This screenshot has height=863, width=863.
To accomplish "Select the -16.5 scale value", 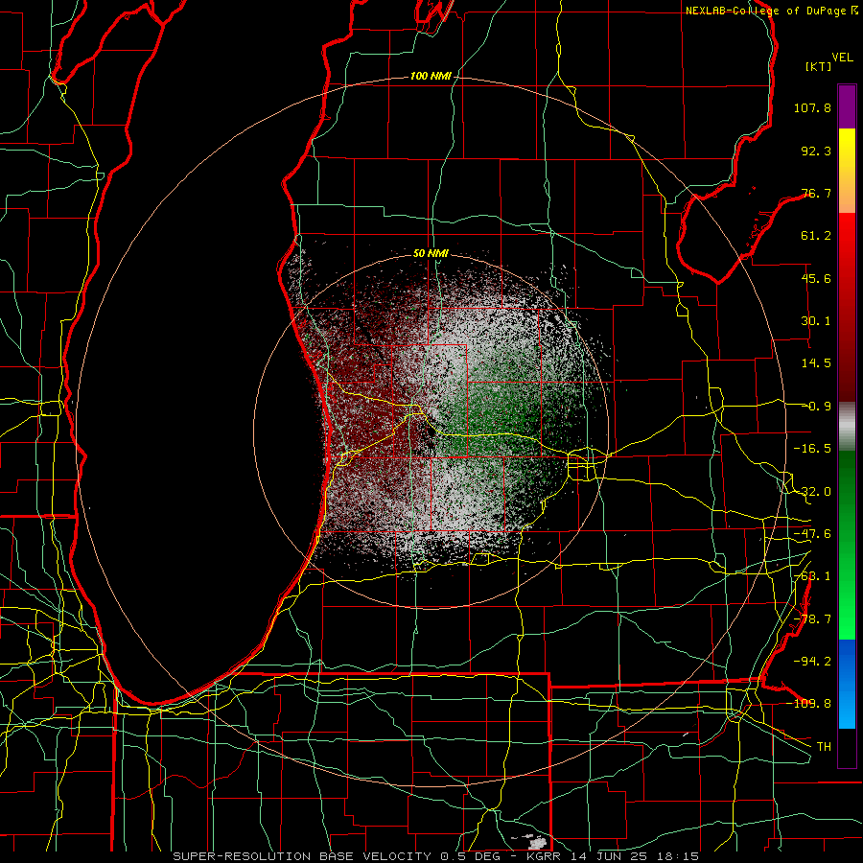I will pyautogui.click(x=812, y=449).
